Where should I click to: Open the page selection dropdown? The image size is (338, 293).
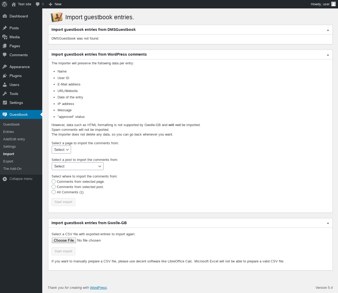click(x=61, y=150)
